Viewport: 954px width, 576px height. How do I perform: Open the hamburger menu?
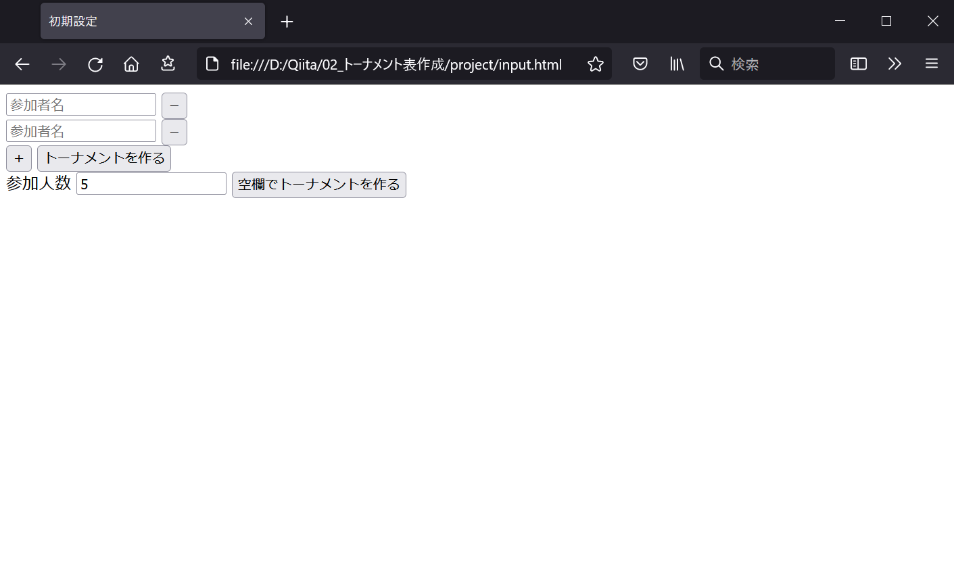click(x=931, y=64)
